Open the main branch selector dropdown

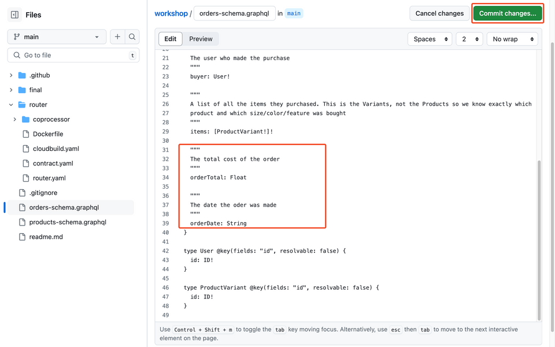click(x=57, y=37)
